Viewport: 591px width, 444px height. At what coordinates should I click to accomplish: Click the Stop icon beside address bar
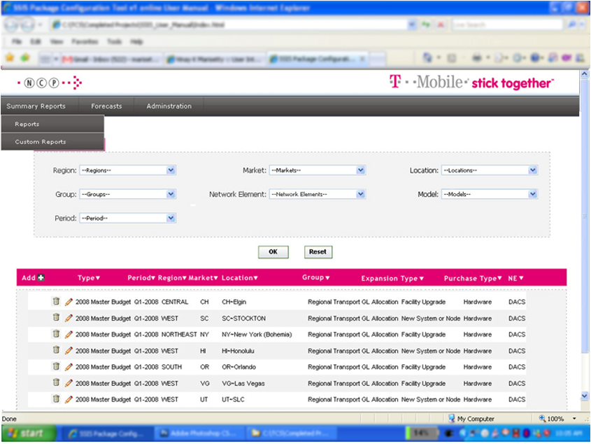tap(440, 25)
